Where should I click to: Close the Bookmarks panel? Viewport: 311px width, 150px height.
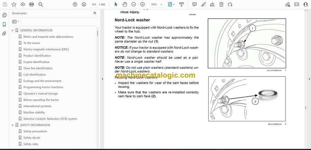coord(95,13)
